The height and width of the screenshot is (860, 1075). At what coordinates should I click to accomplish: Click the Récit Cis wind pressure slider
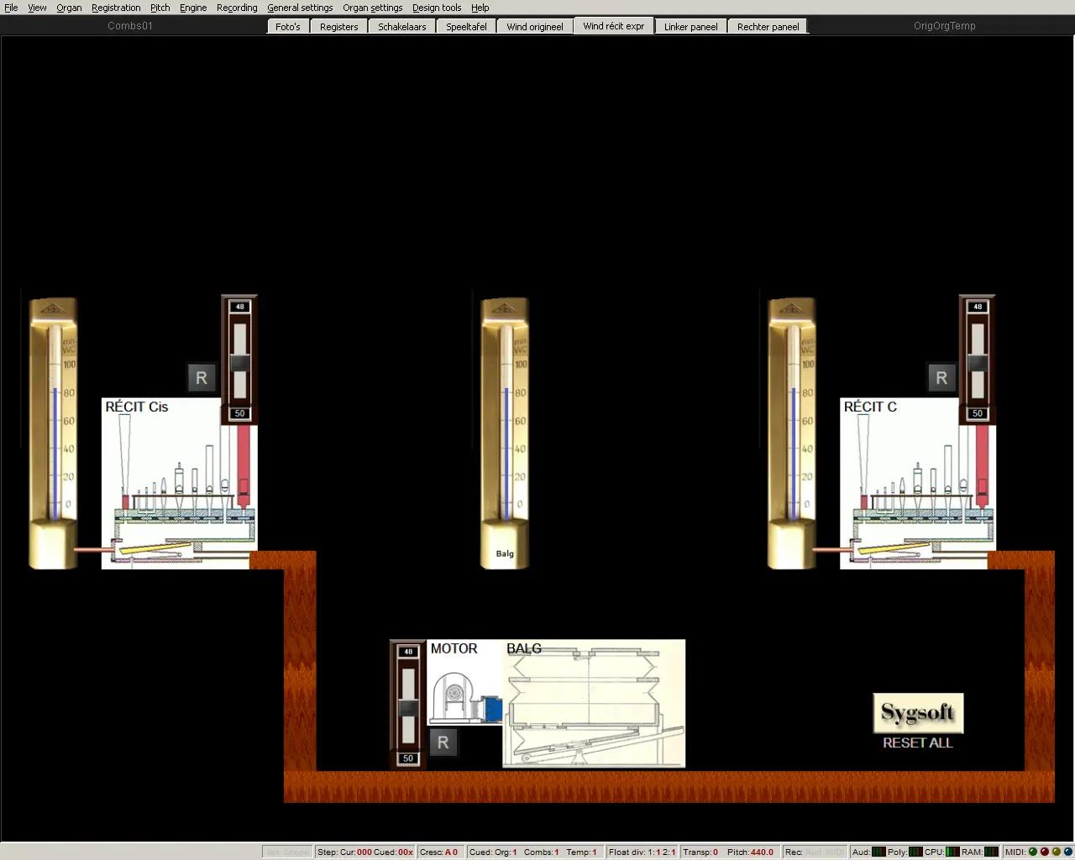coord(240,361)
